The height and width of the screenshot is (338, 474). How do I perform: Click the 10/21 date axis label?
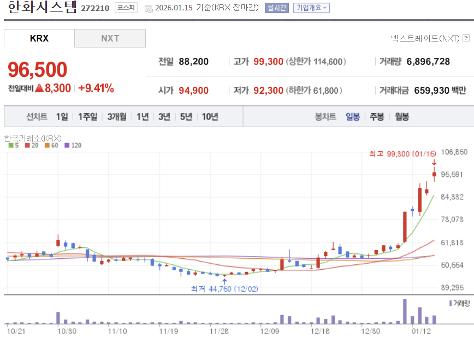(16, 331)
